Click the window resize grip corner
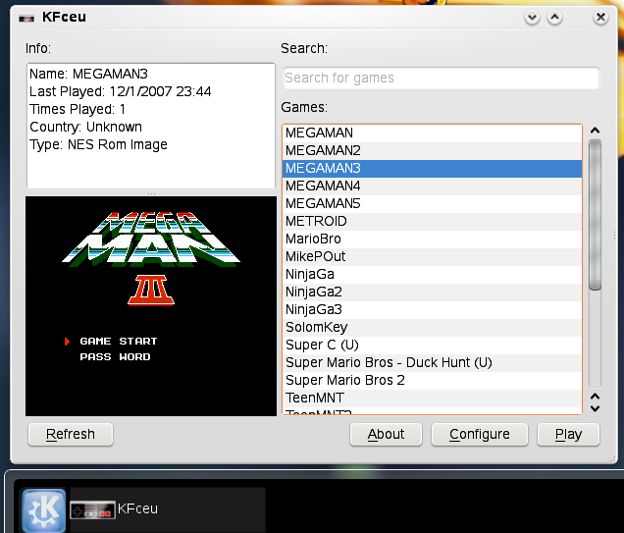Screen dimensions: 624x533 pyautogui.click(x=613, y=459)
